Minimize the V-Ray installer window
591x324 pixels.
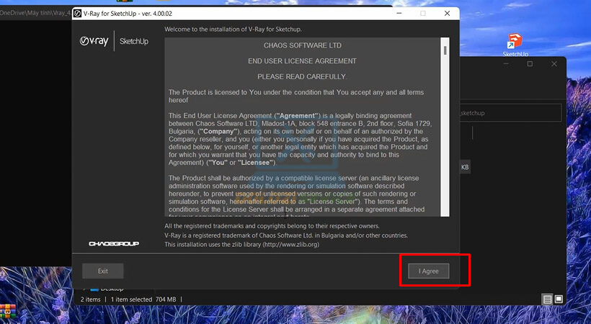[398, 14]
